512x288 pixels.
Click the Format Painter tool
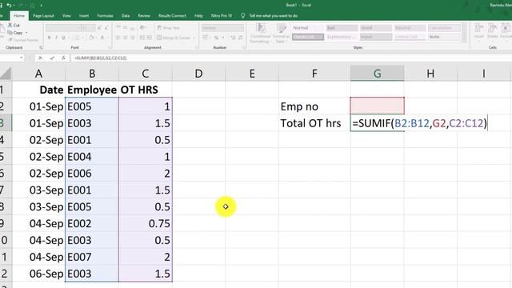(23, 40)
